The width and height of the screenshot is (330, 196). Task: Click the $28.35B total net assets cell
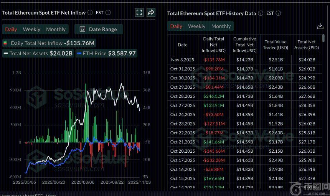point(307,105)
